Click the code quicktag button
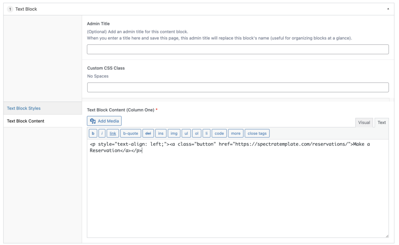This screenshot has height=245, width=399. 219,133
